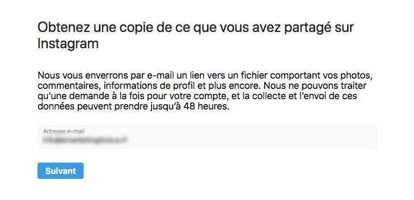Click text informations de profil

coord(140,86)
